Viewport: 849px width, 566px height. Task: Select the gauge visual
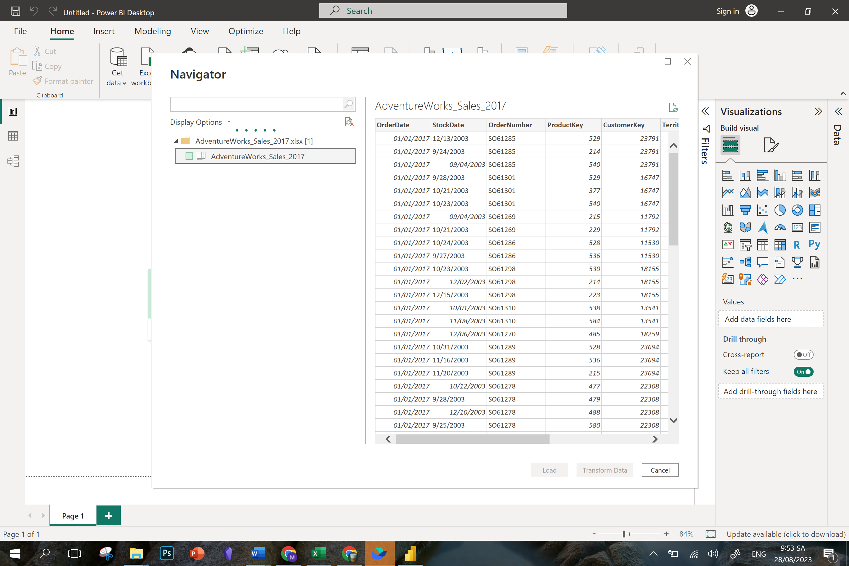click(780, 227)
